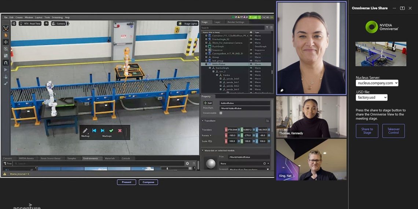Viewport: 418px width, 209px height.
Task: Click the factory scene preview thumbnail
Action: (x=381, y=54)
